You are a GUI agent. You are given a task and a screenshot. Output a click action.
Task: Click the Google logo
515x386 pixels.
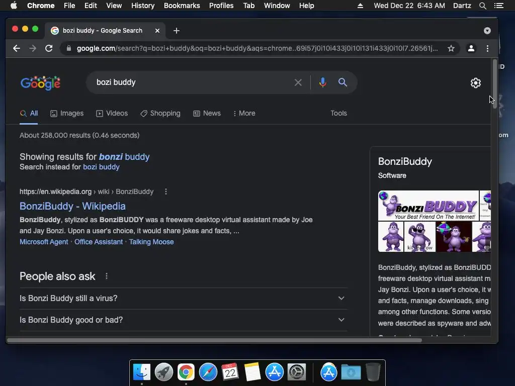(40, 83)
